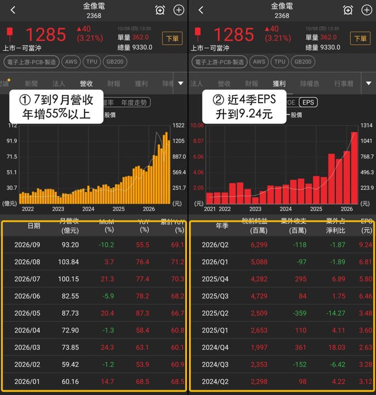The image size is (376, 395).
Task: Tap the GB200 tag on the 獲利 screen
Action: pyautogui.click(x=303, y=61)
